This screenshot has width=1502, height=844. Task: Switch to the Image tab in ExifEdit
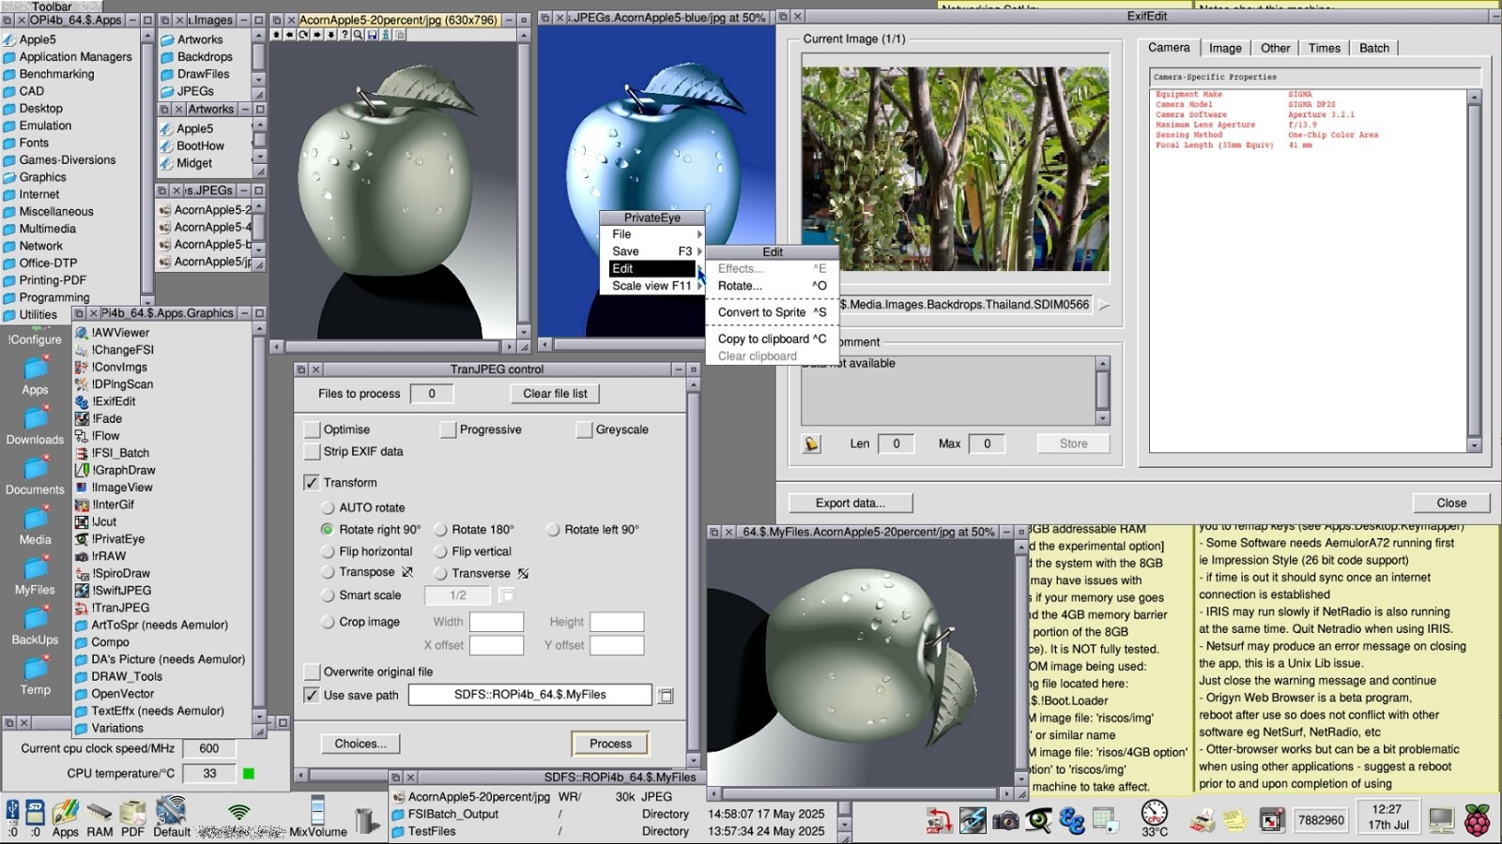coord(1225,48)
